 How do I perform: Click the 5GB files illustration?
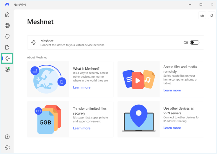(x=48, y=119)
